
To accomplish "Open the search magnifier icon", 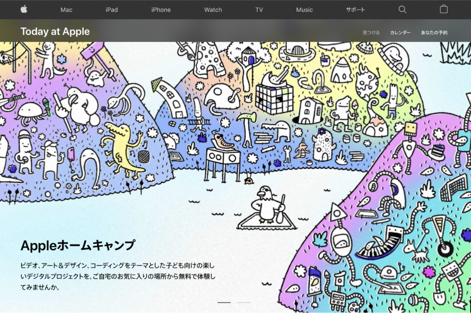I will pos(402,10).
